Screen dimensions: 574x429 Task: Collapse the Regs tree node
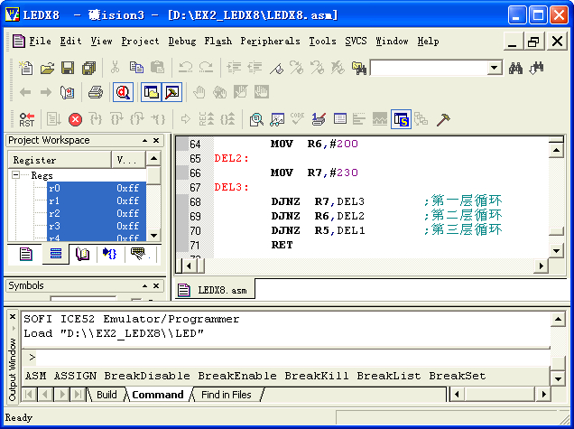click(x=16, y=176)
